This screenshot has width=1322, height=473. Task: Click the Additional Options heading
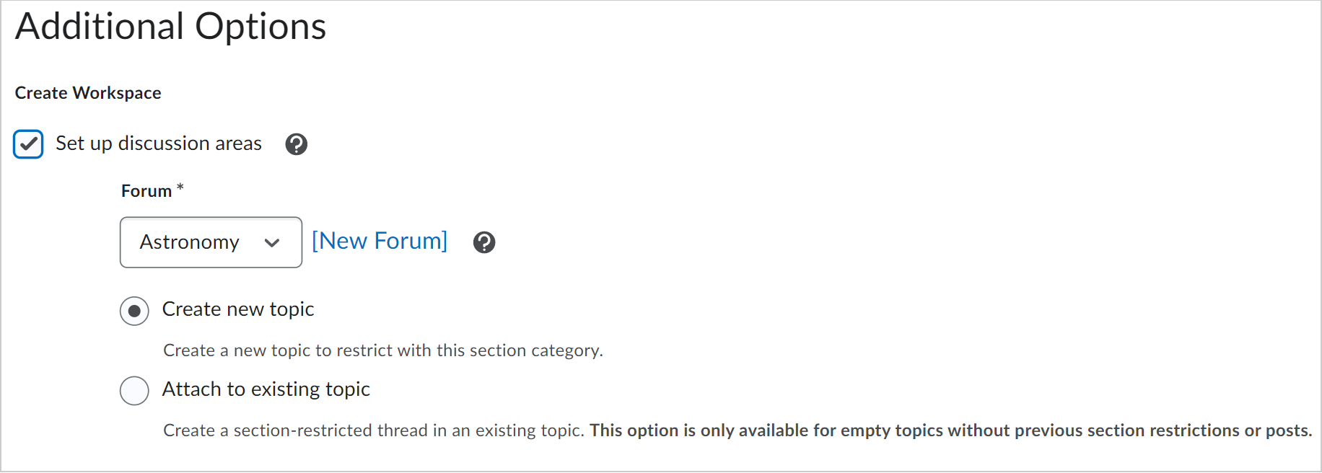click(x=170, y=26)
